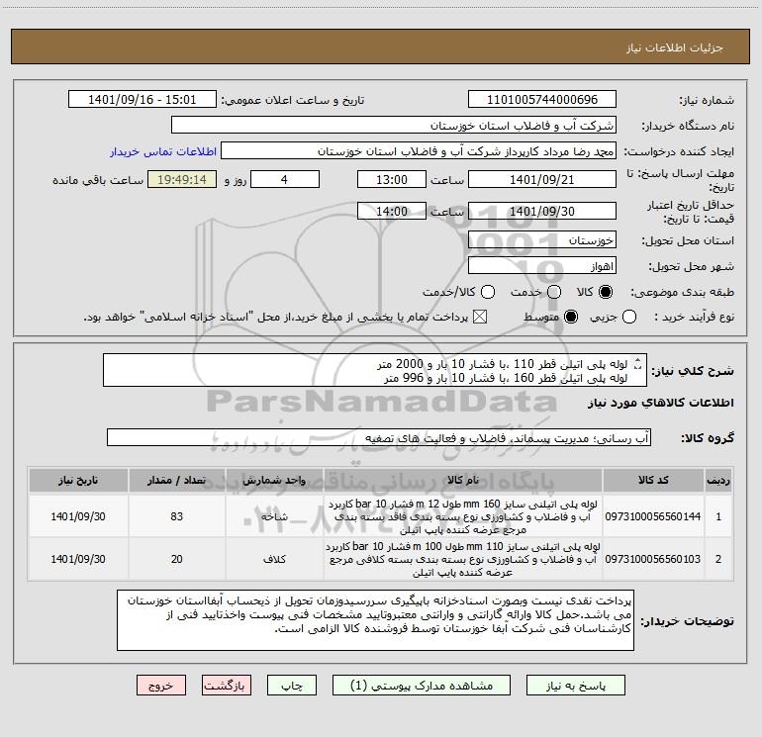The width and height of the screenshot is (762, 737).
Task: Click product code 0973100056560144
Action: coord(653,516)
